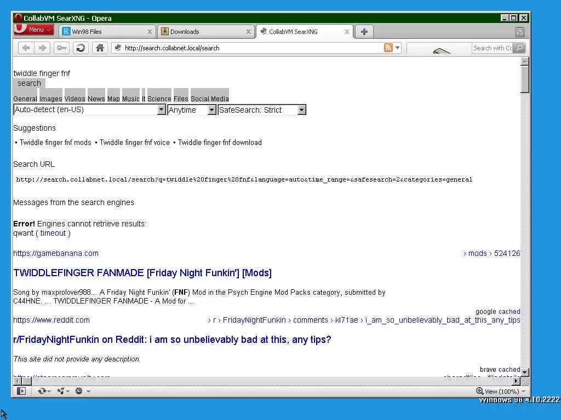
Task: Click the Search URL text line
Action: pyautogui.click(x=244, y=179)
